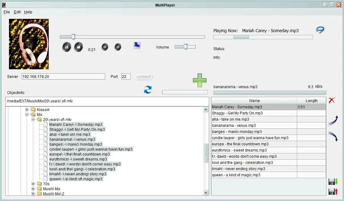Image resolution: width=344 pixels, height=201 pixels.
Task: Select playlist row bananarama - venus.mp3
Action: coord(269,126)
